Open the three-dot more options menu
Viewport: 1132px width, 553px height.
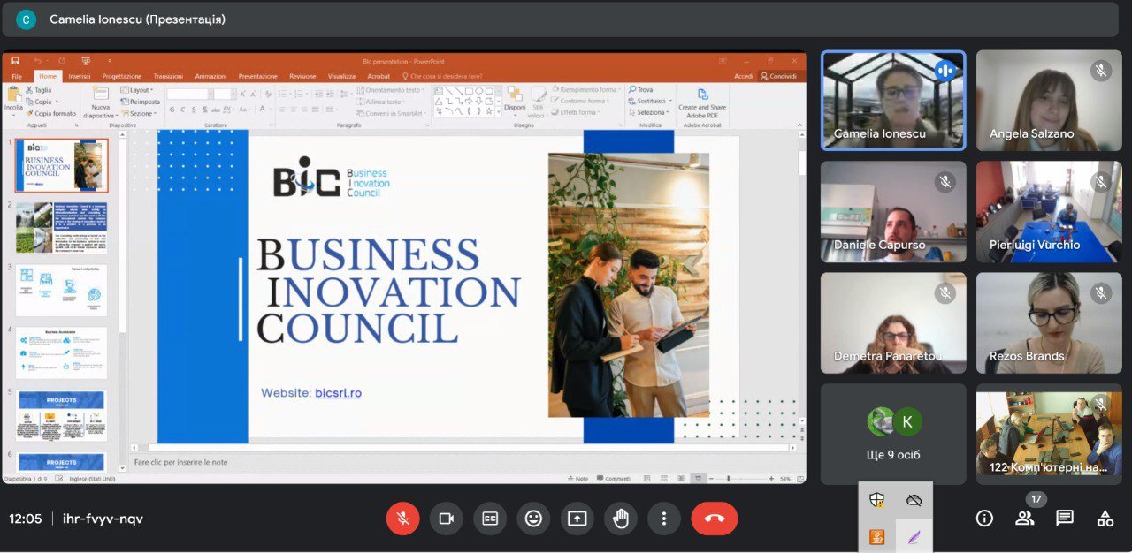[x=663, y=519]
